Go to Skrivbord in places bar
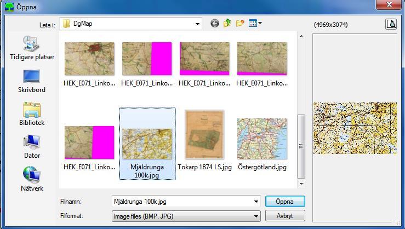The image size is (405, 229). click(x=32, y=81)
